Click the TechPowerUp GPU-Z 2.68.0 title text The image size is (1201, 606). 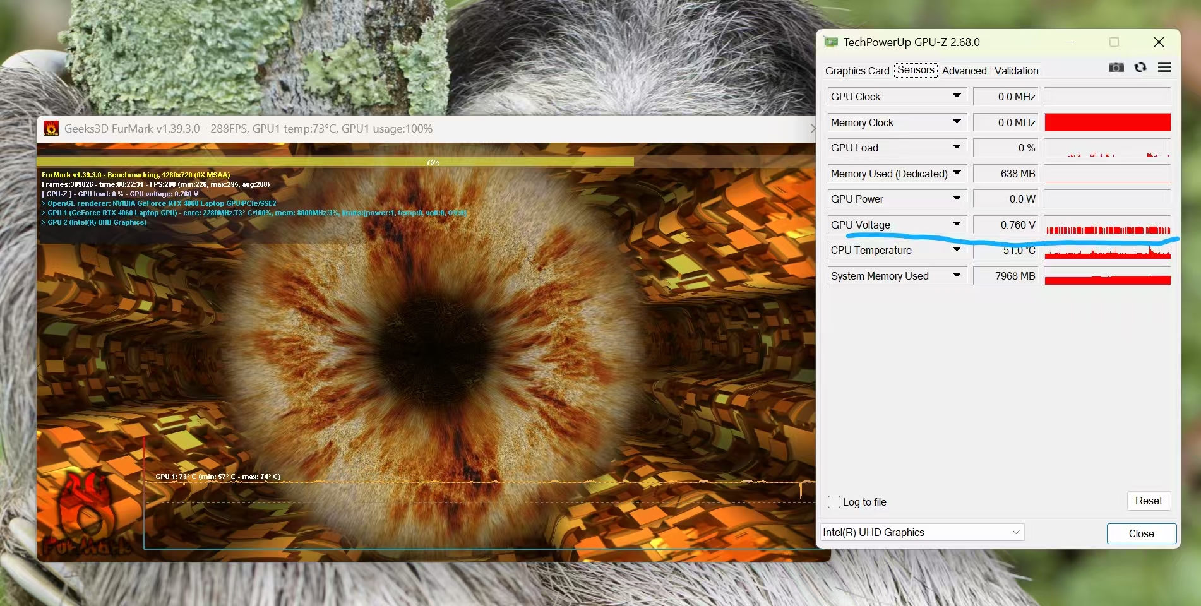(912, 42)
